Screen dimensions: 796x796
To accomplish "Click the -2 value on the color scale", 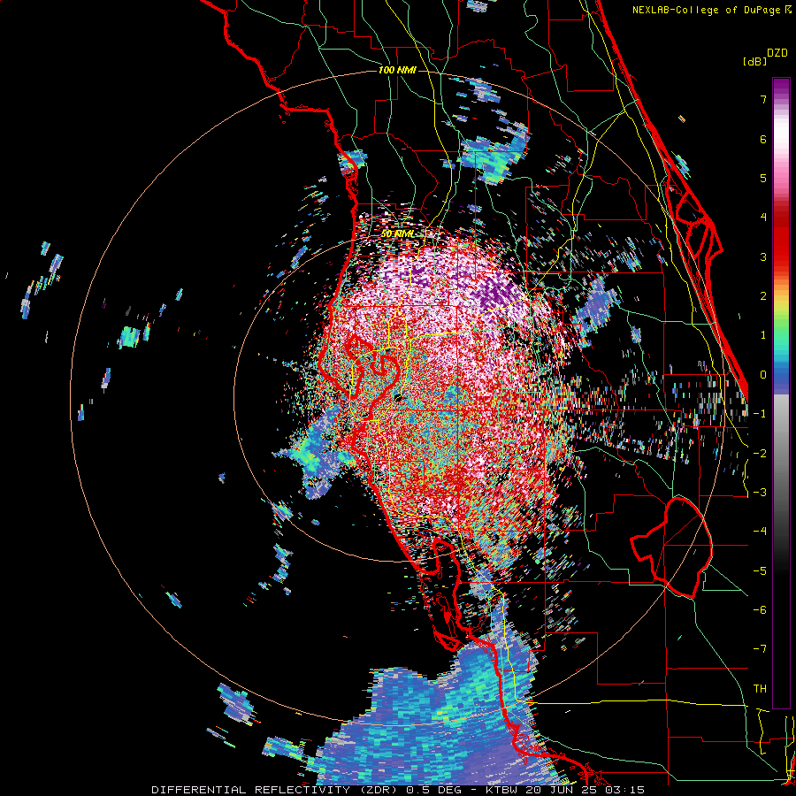I will tap(760, 454).
